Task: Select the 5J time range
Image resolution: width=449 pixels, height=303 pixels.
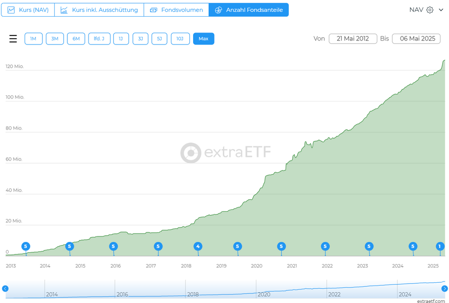Action: pos(159,39)
